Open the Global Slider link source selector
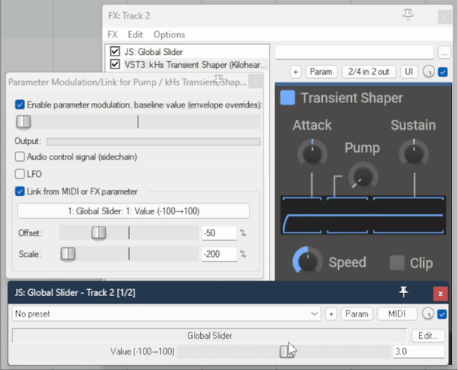458x370 pixels. [x=134, y=211]
